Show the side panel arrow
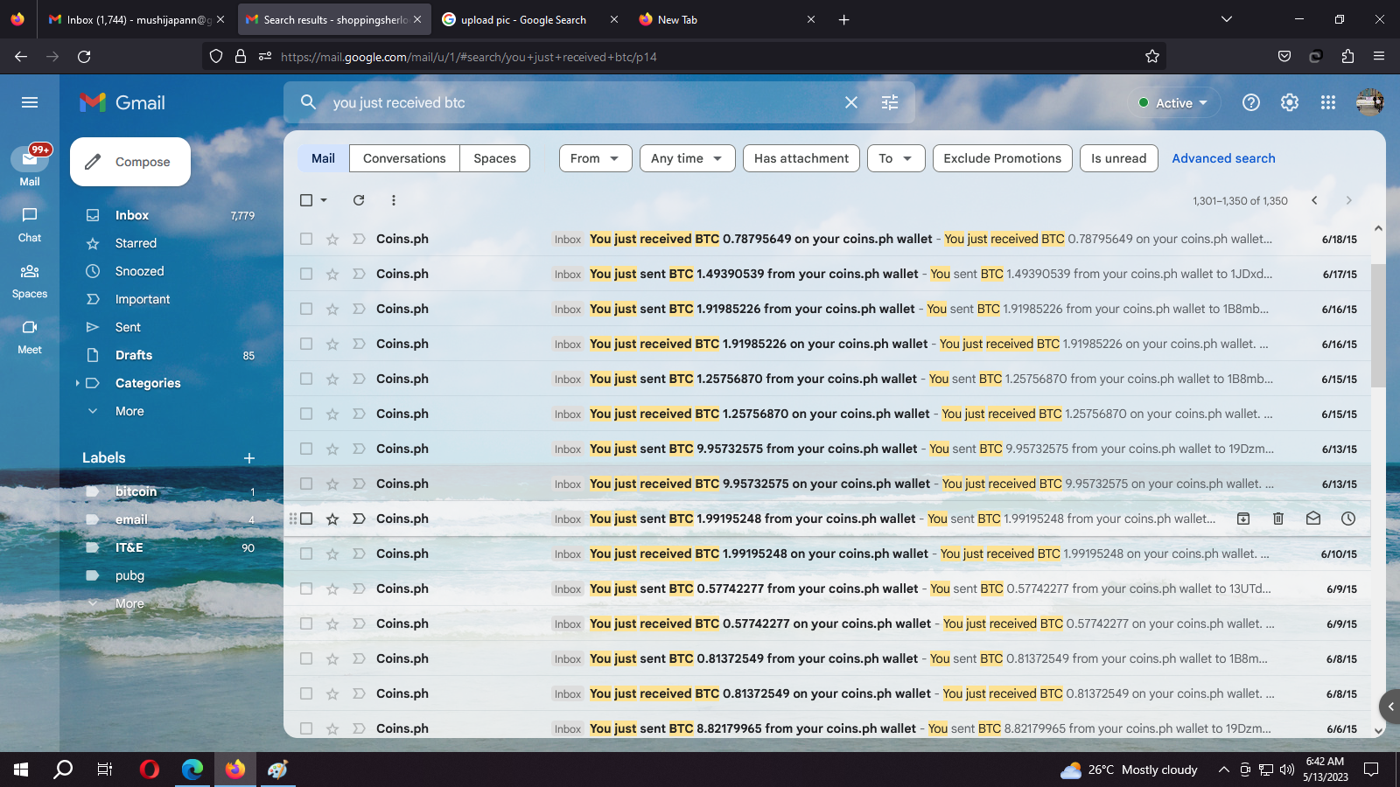 pos(1390,707)
